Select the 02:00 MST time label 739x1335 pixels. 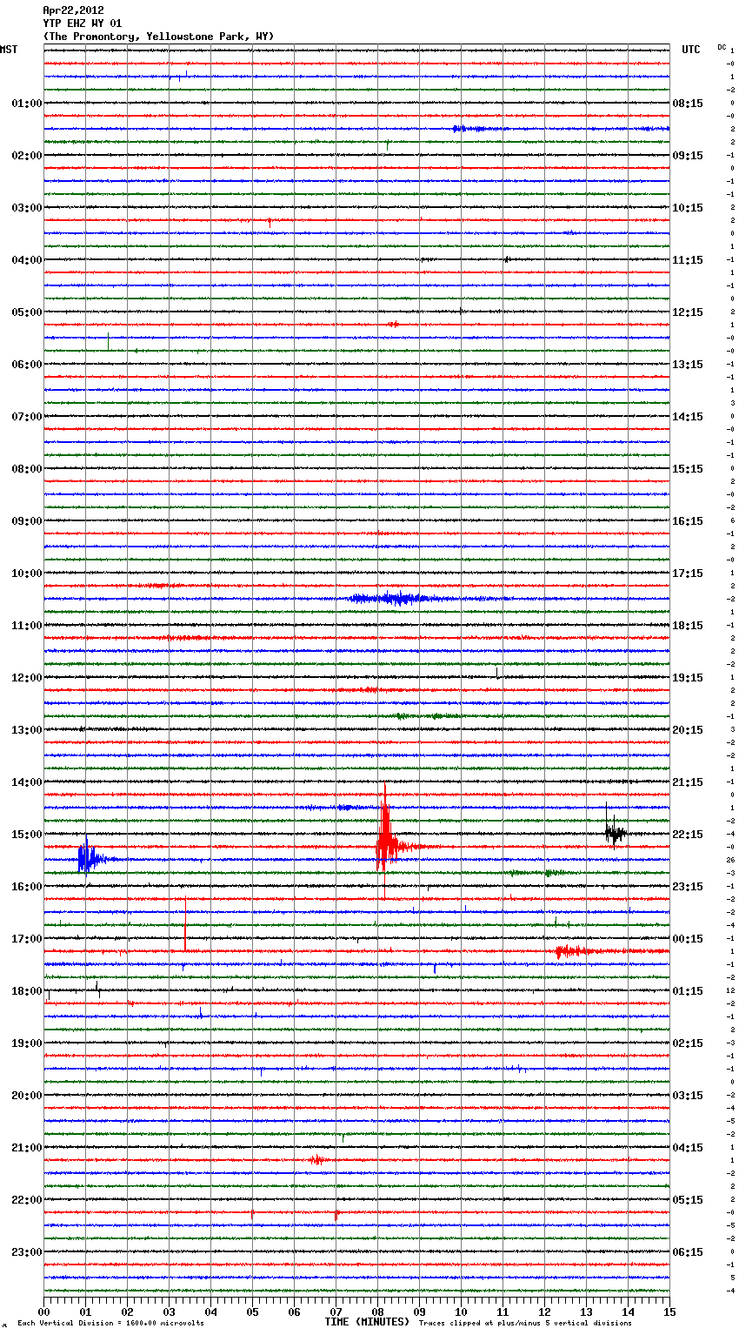tap(26, 156)
